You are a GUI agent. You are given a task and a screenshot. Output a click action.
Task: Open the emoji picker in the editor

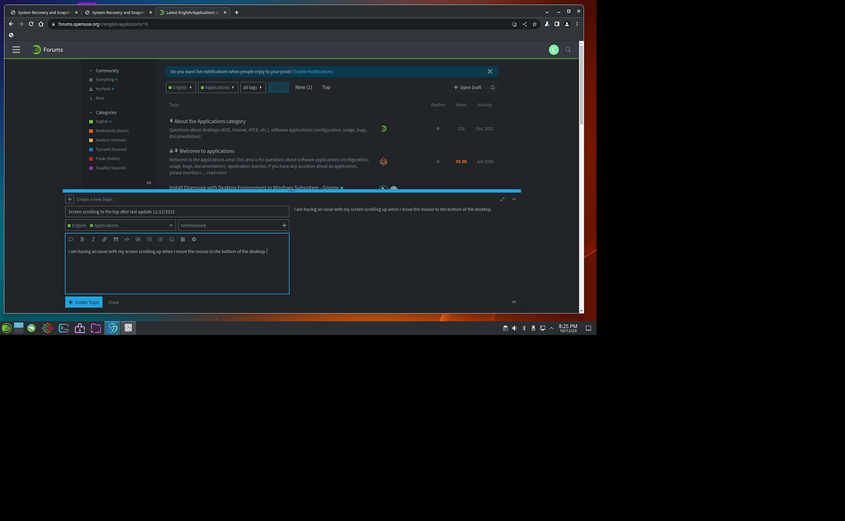click(x=171, y=239)
